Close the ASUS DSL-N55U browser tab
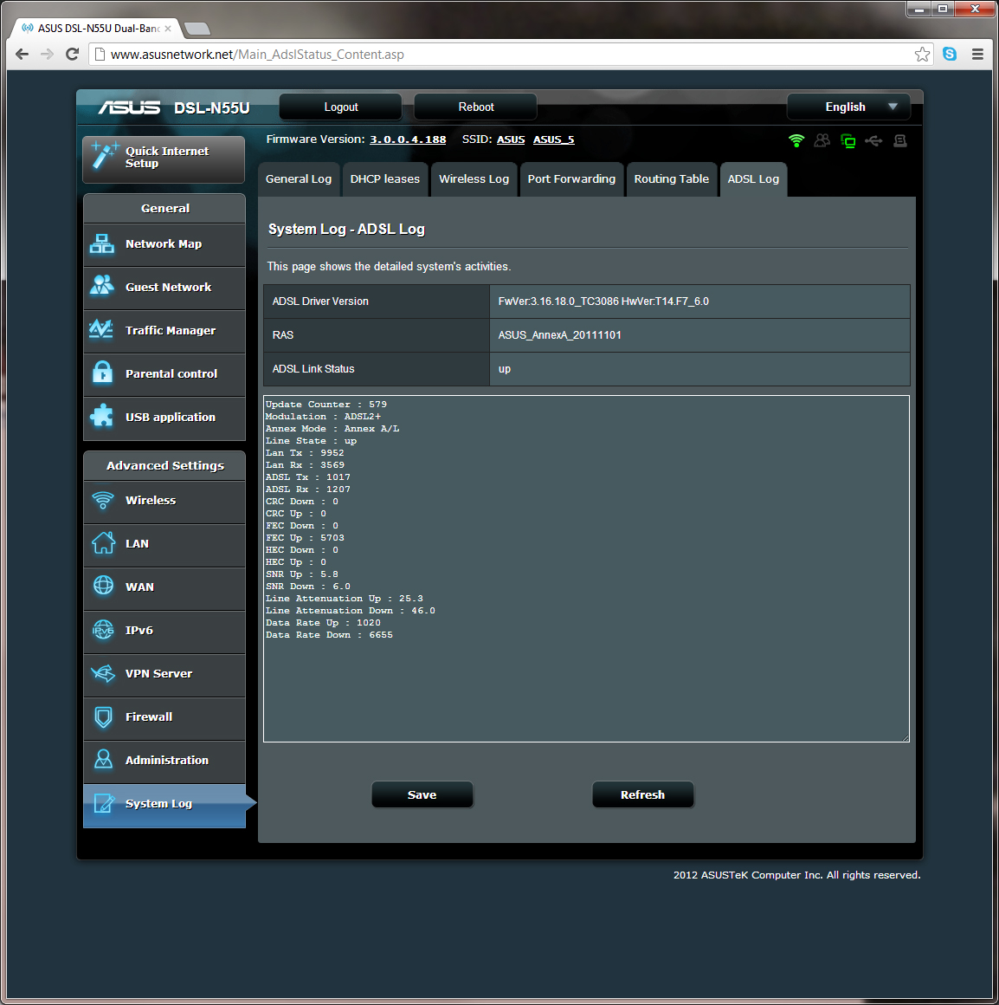This screenshot has height=1005, width=999. (168, 29)
